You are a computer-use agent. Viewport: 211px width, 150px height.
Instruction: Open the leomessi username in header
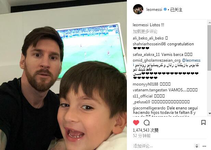pyautogui.click(x=154, y=10)
